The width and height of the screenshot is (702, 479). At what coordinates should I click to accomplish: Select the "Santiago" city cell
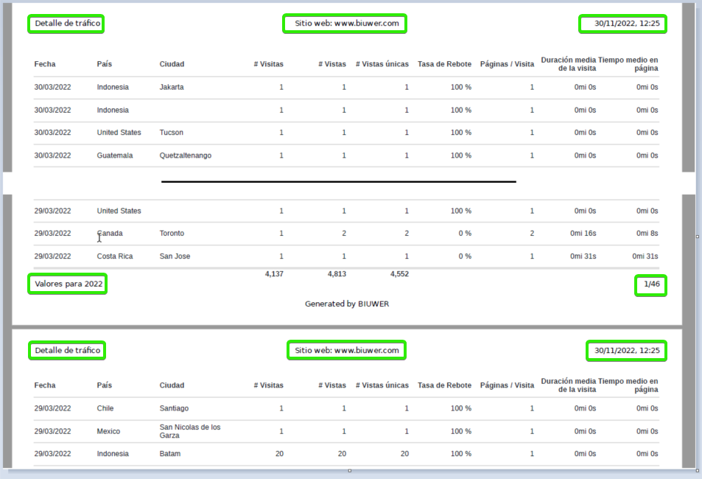click(174, 408)
